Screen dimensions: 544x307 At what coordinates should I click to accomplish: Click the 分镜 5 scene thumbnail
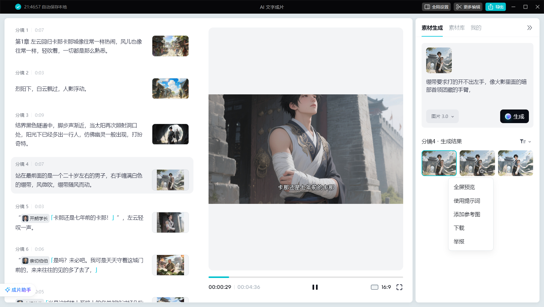170,222
